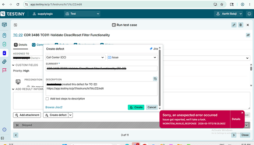Open the Create defect split-button arrow
Image resolution: width=254 pixels, height=145 pixels.
tap(70, 115)
